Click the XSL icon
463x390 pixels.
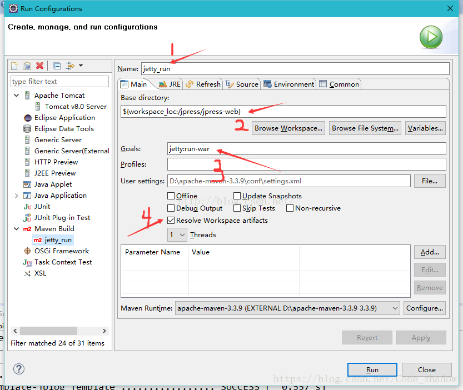[x=27, y=273]
